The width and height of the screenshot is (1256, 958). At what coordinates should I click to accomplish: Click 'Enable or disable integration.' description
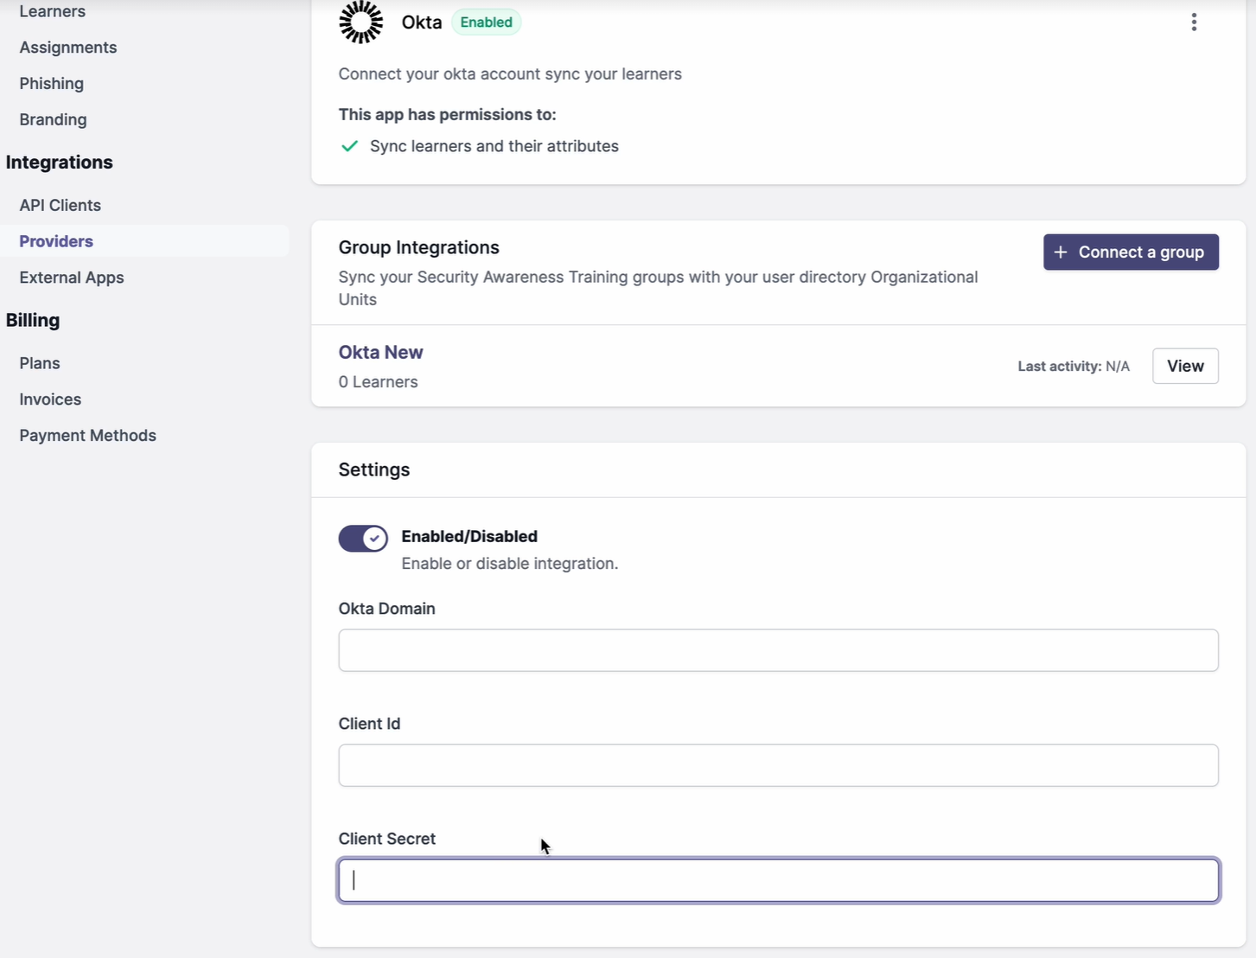510,564
